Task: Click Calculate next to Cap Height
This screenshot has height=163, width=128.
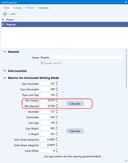Action: coord(75,131)
